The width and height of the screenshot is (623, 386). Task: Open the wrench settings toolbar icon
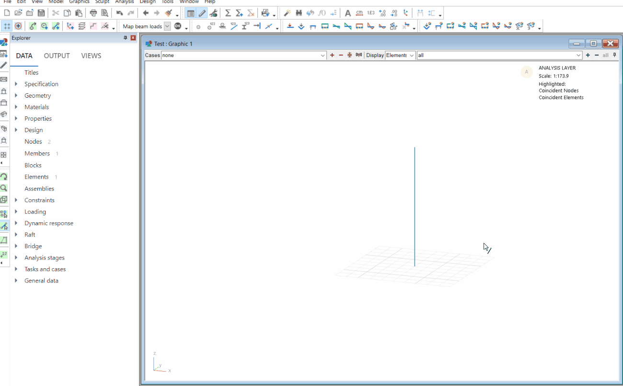pos(213,13)
